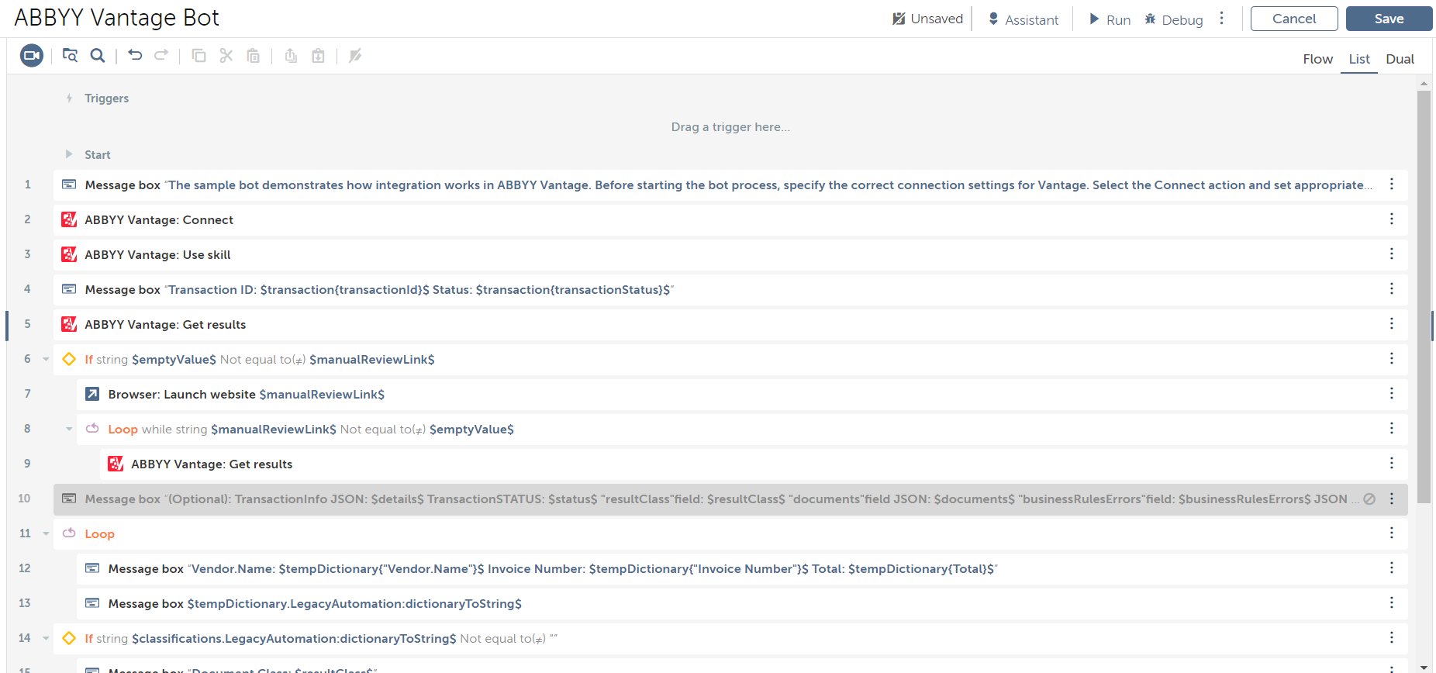Debug the bot
This screenshot has width=1436, height=673.
click(x=1174, y=19)
